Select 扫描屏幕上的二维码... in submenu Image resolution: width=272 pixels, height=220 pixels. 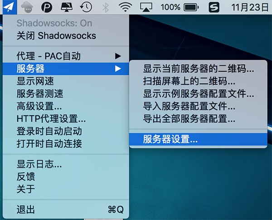pyautogui.click(x=198, y=81)
